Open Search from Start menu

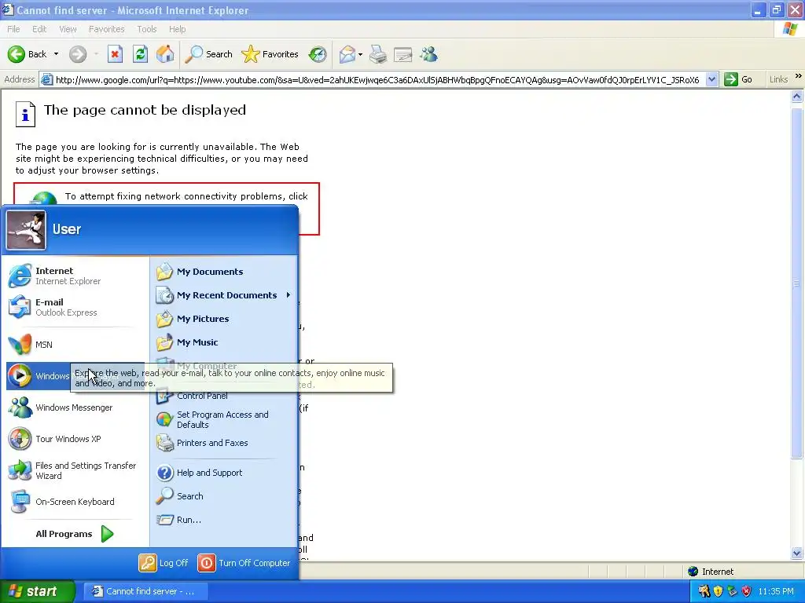click(224, 496)
